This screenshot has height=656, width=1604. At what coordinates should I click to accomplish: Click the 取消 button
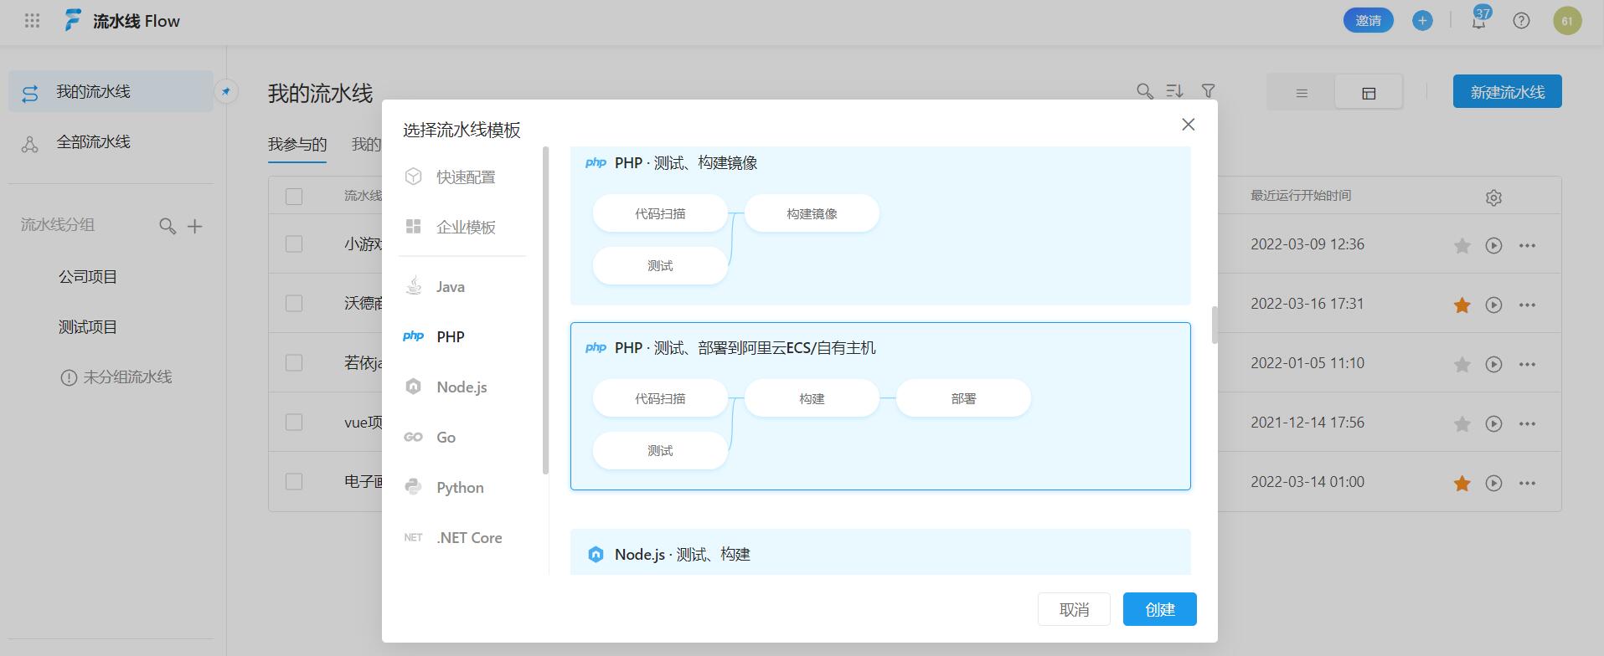click(x=1075, y=609)
